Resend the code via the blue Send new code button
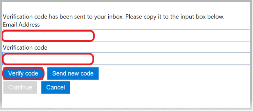 click(x=73, y=74)
